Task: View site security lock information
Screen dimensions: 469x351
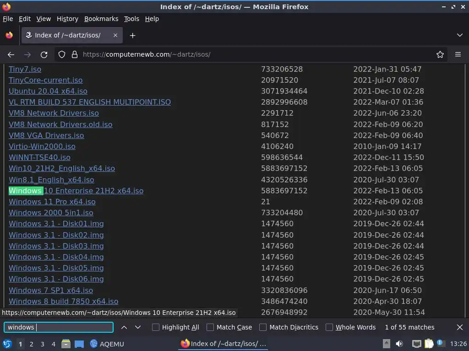Action: coord(75,55)
